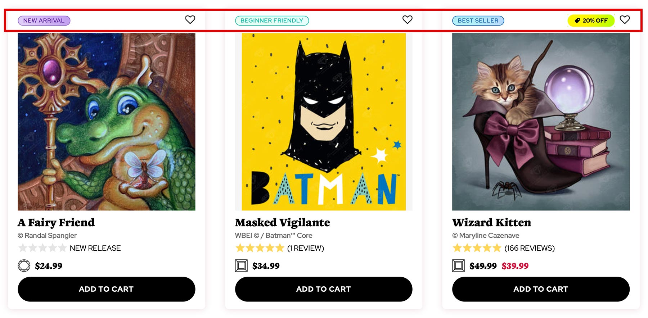Image resolution: width=648 pixels, height=318 pixels.
Task: Click the BEGINNER FRIENDLY badge
Action: point(272,21)
